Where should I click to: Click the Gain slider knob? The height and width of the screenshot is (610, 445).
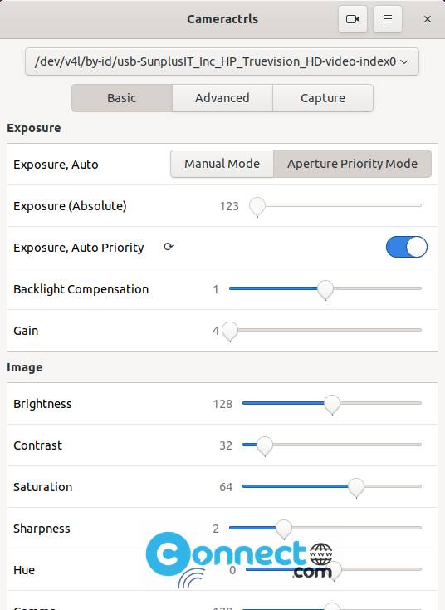[x=230, y=332]
